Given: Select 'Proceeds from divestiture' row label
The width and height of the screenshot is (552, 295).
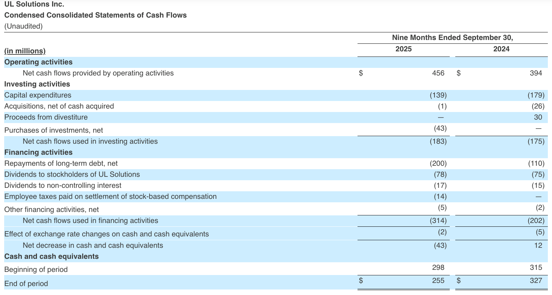Looking at the screenshot, I should [x=46, y=117].
